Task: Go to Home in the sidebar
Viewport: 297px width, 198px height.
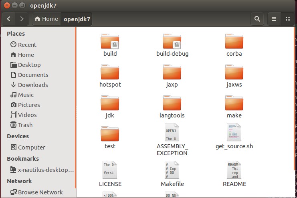Action: click(x=22, y=55)
